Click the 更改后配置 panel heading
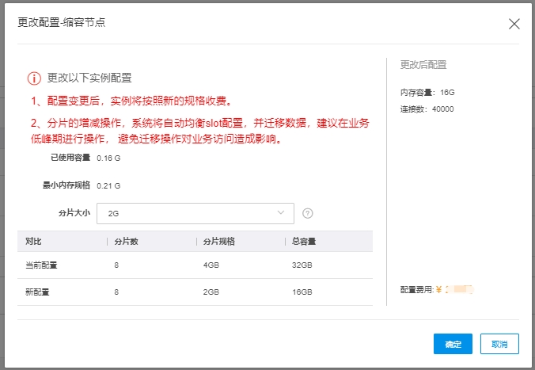 click(423, 65)
